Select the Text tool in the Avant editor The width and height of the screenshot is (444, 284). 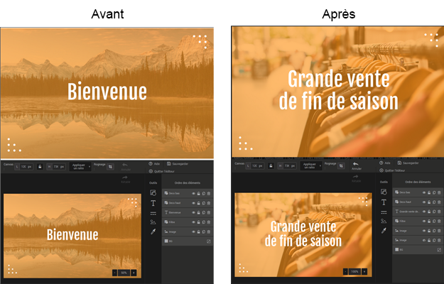click(153, 202)
